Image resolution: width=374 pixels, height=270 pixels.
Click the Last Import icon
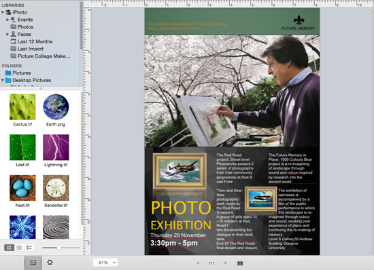click(14, 49)
